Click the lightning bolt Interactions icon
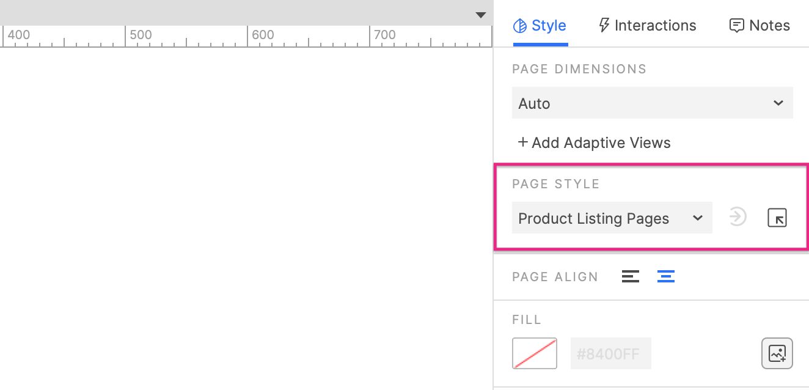The image size is (809, 390). (604, 25)
